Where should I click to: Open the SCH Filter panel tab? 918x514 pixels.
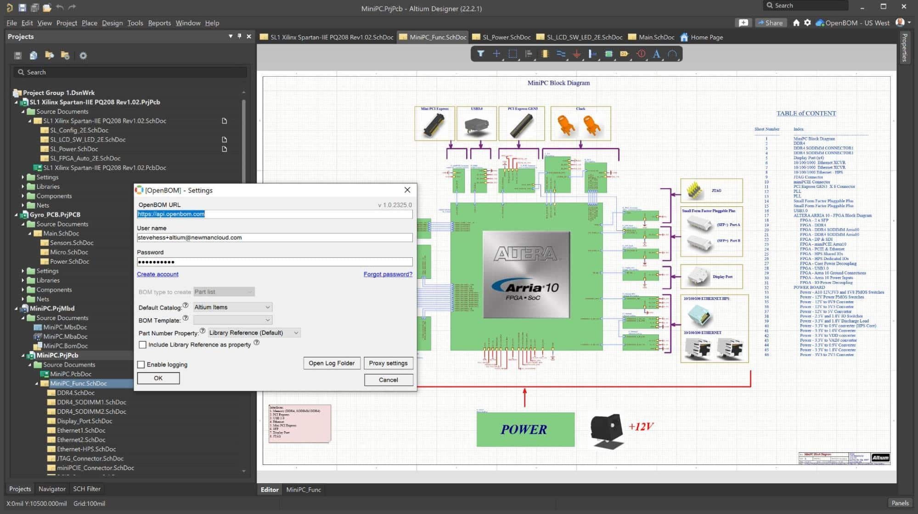[x=87, y=489]
